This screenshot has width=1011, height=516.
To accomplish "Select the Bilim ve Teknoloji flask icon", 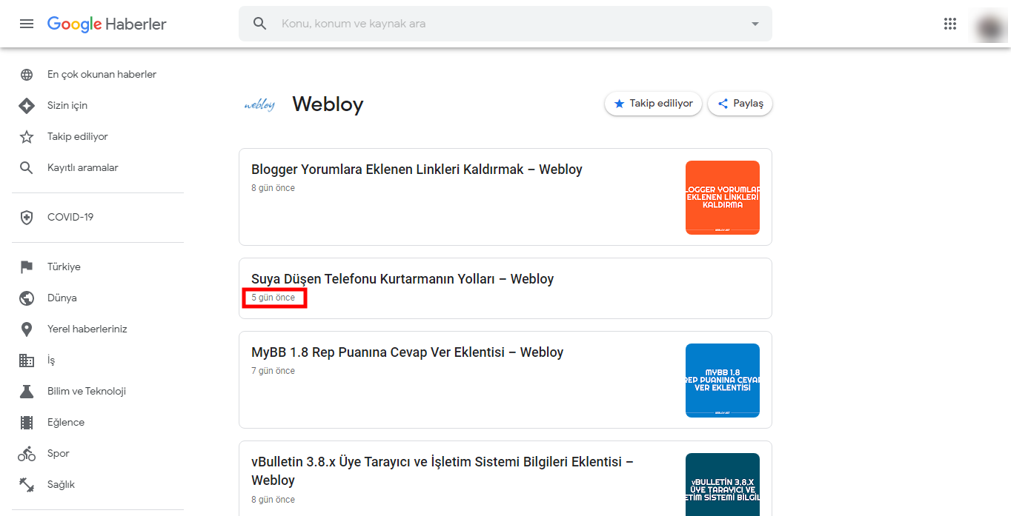I will (x=27, y=391).
